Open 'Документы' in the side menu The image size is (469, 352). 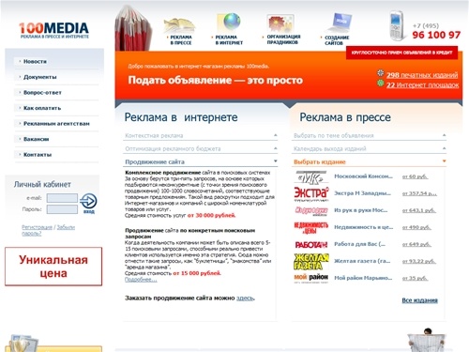[x=40, y=77]
